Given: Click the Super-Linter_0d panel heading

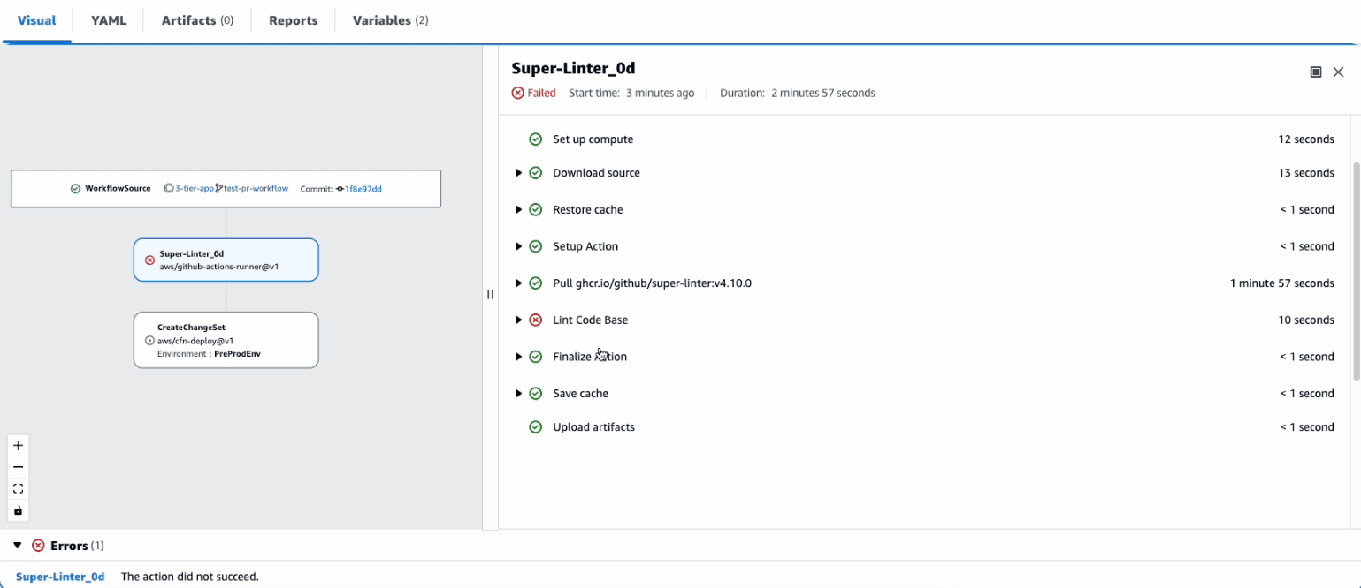Looking at the screenshot, I should [x=573, y=68].
